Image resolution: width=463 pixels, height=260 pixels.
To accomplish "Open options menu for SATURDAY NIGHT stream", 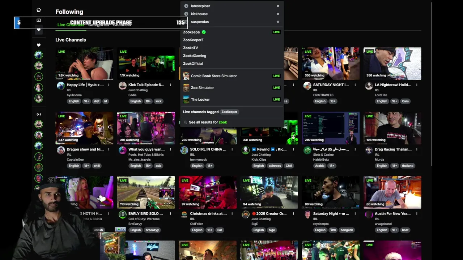I will coord(355,85).
